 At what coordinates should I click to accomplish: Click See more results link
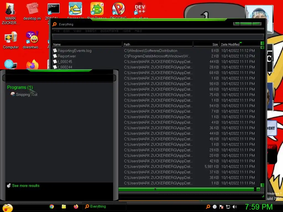(x=26, y=185)
